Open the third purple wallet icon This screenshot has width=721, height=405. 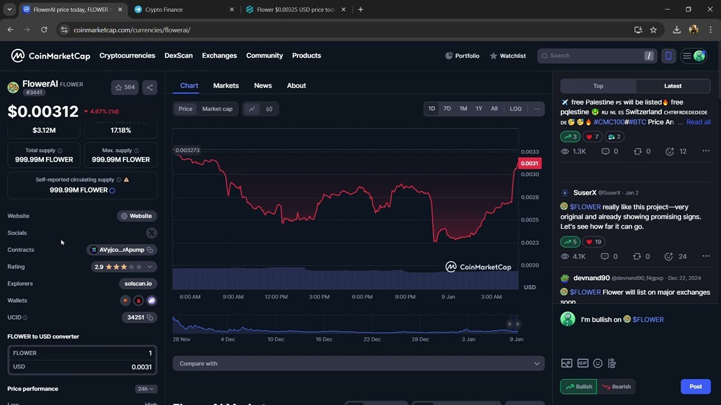coord(152,300)
